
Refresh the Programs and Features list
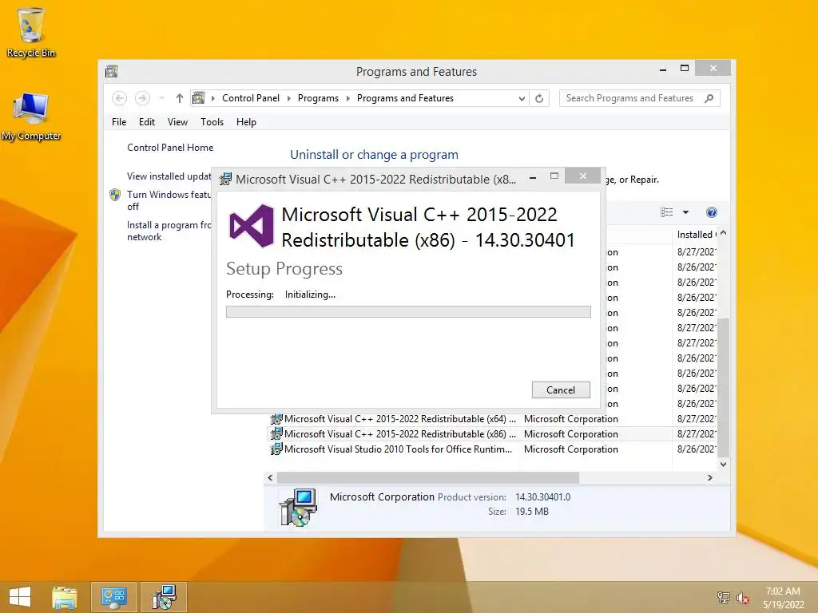pos(539,98)
